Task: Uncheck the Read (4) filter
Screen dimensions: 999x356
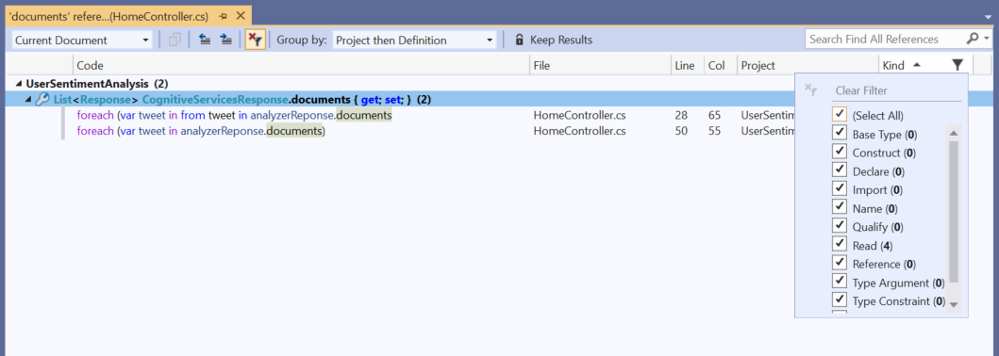Action: (x=839, y=245)
